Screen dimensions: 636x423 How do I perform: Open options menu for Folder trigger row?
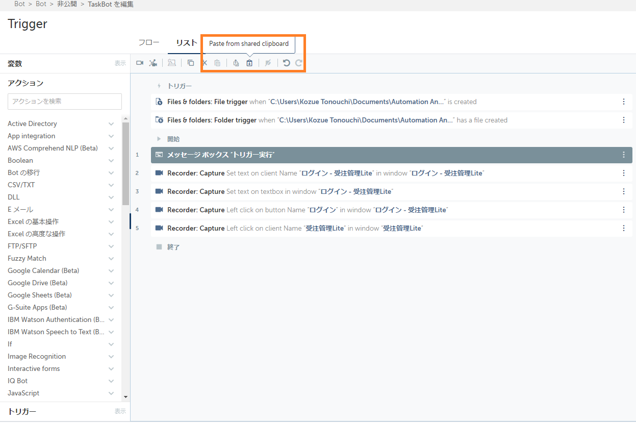(x=623, y=120)
